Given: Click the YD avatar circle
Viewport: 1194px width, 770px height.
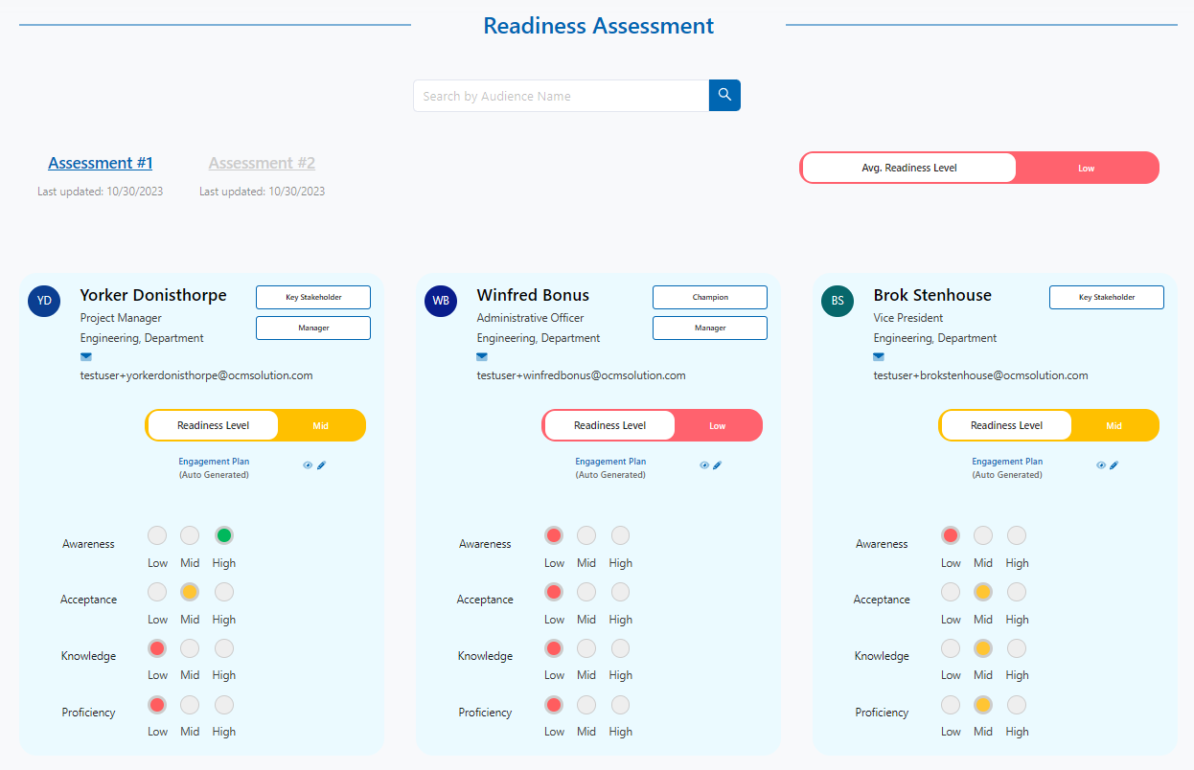Looking at the screenshot, I should click(44, 301).
